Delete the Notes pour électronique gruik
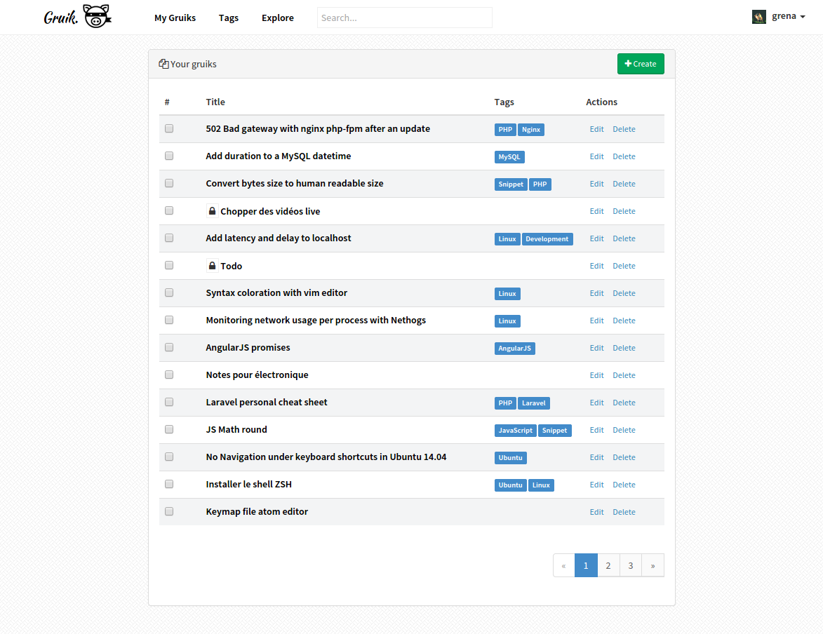 [624, 375]
